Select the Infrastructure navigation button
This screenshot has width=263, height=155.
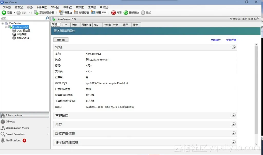[25, 115]
